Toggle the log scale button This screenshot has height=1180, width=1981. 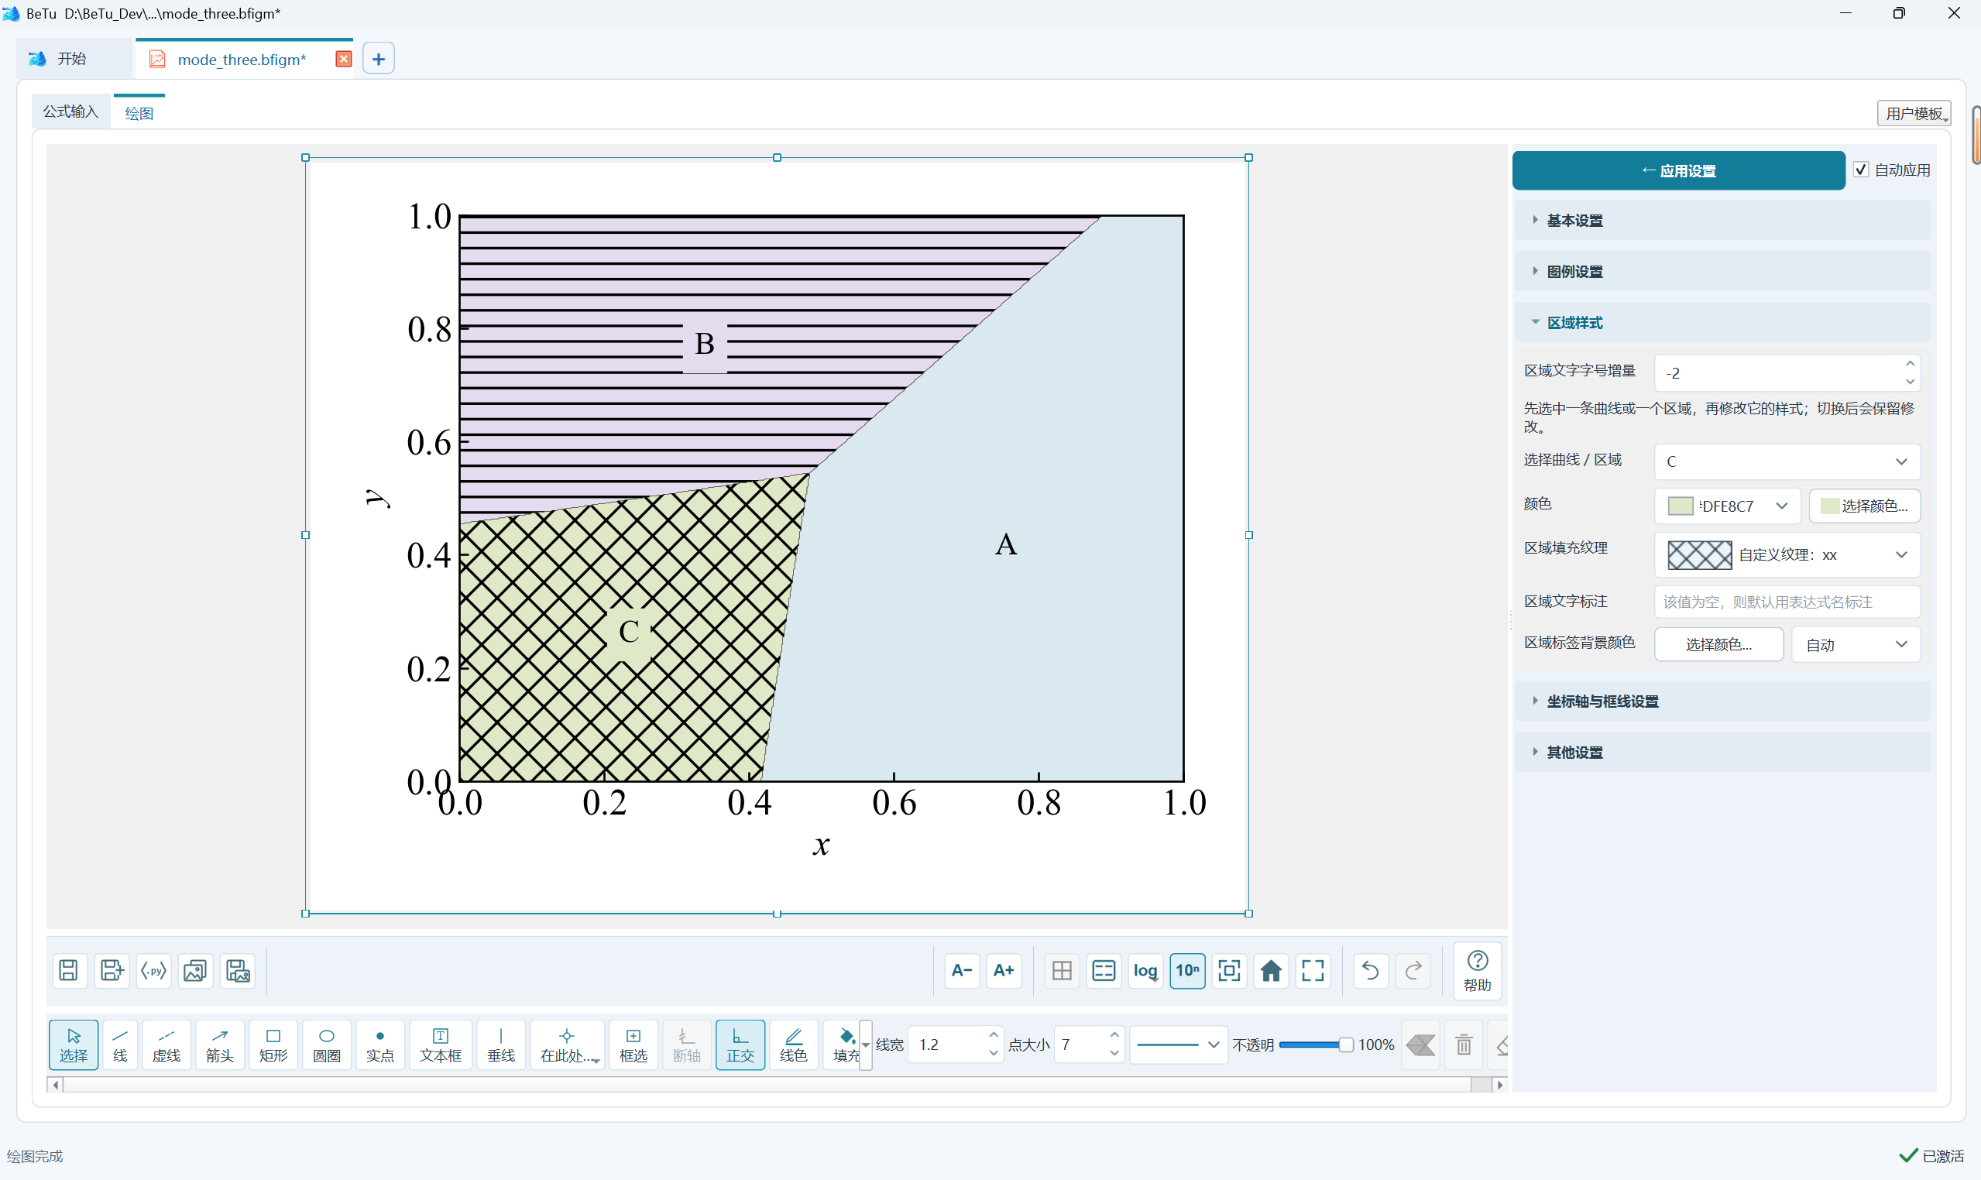point(1145,970)
